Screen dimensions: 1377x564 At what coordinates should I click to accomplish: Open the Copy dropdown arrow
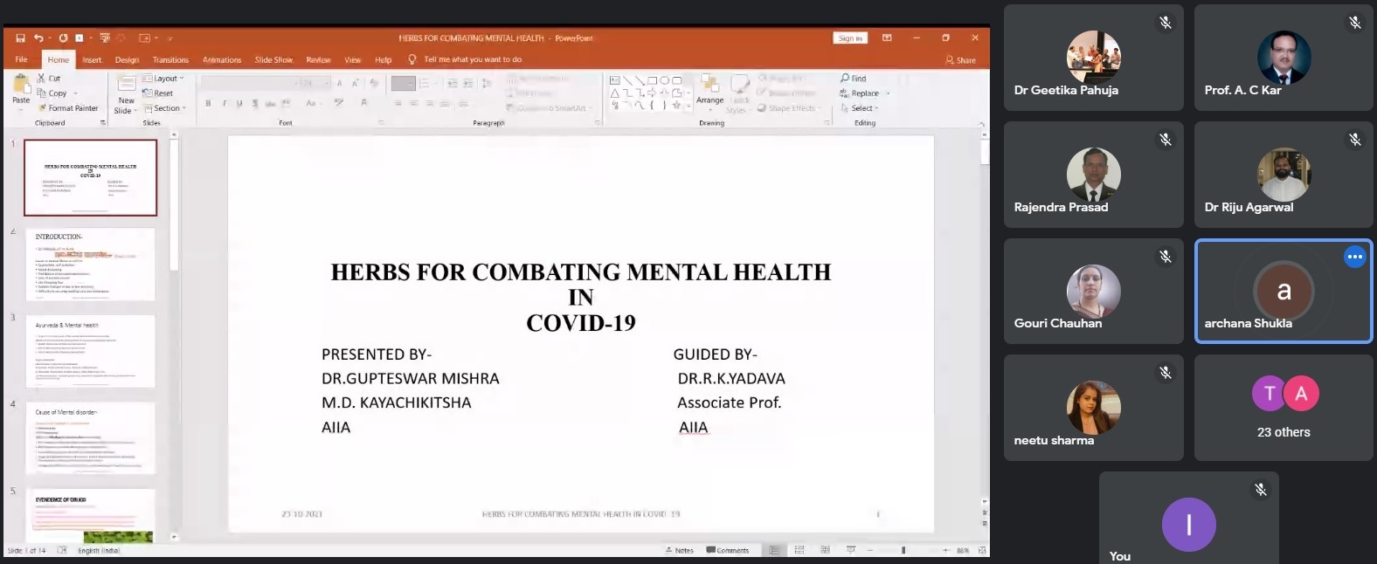pyautogui.click(x=75, y=93)
